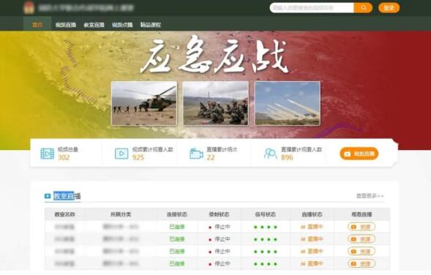431x275 pixels.
Task: Open the 首页 navigation tab
Action: tap(37, 25)
